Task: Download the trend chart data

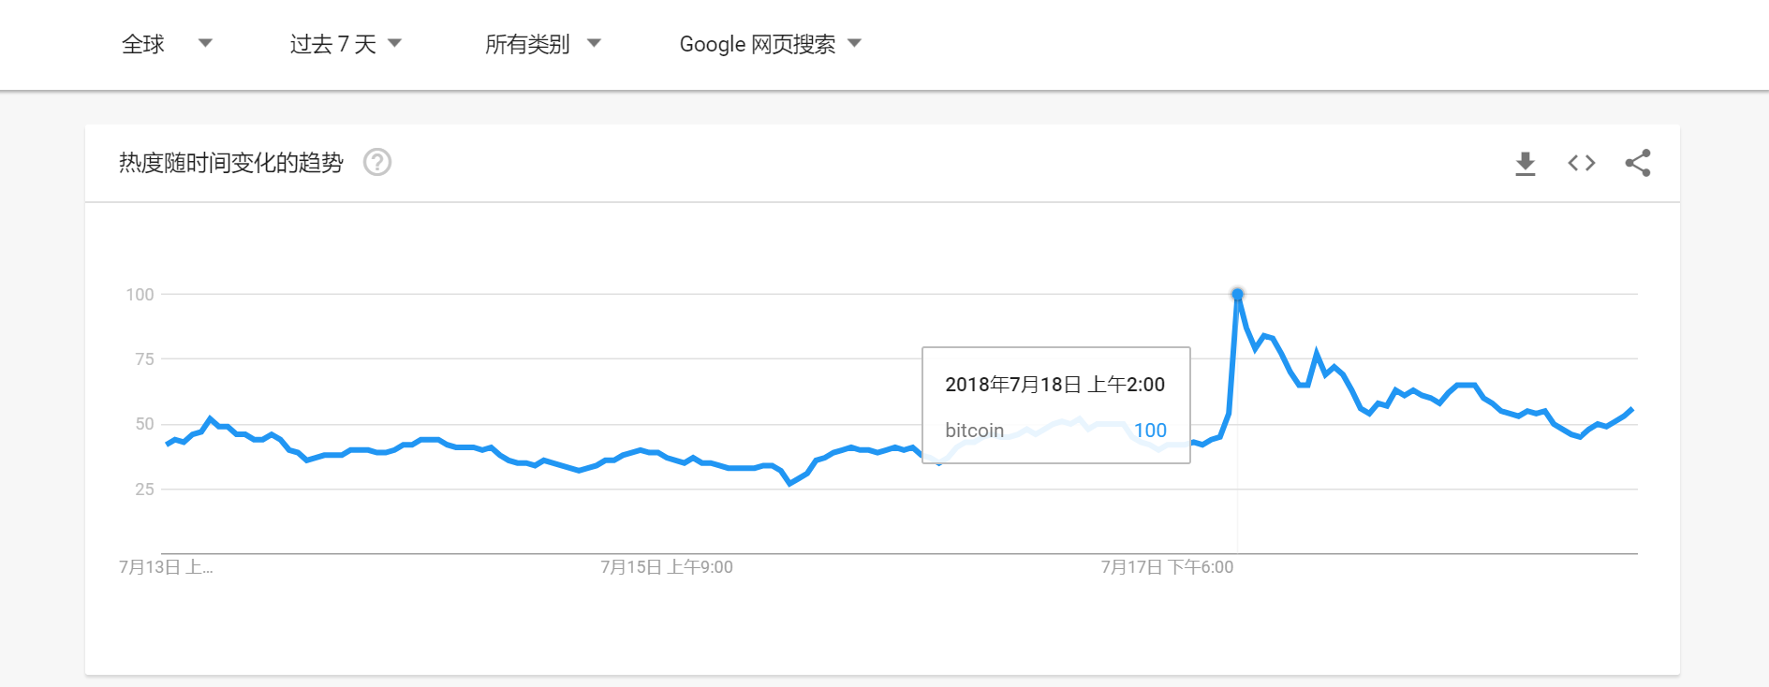Action: (1526, 164)
